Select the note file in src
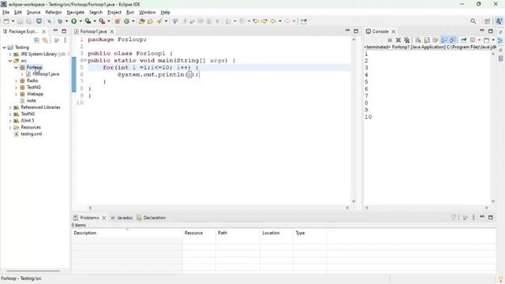 32,101
